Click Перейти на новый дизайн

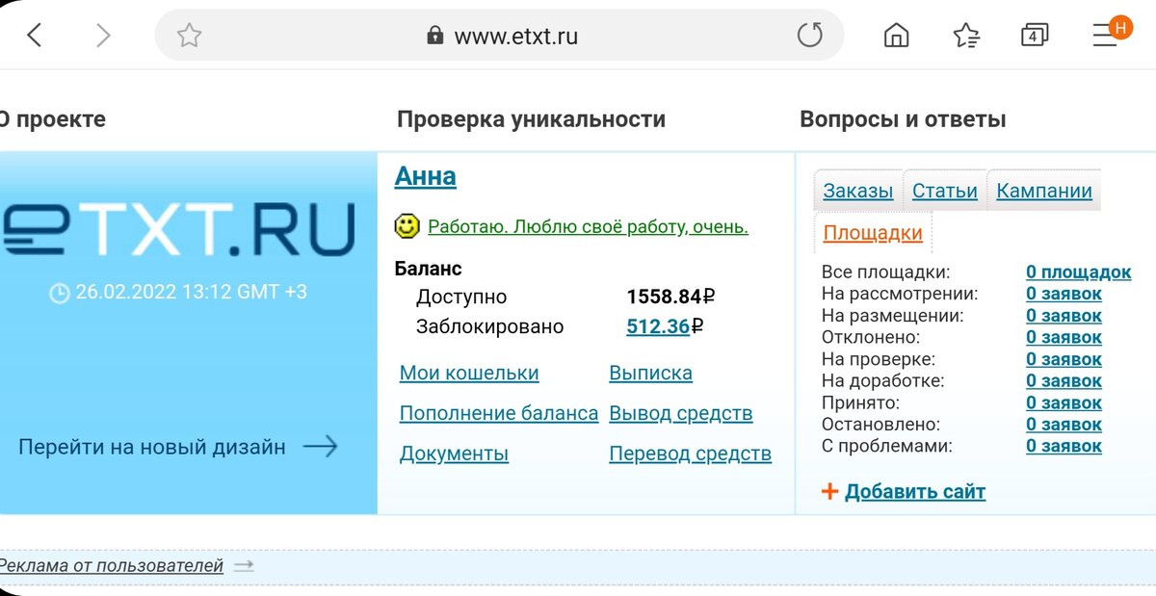(152, 447)
